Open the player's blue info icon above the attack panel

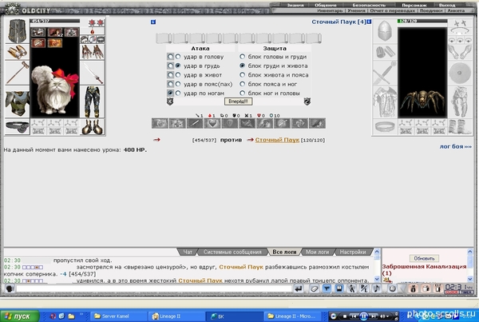click(x=153, y=22)
